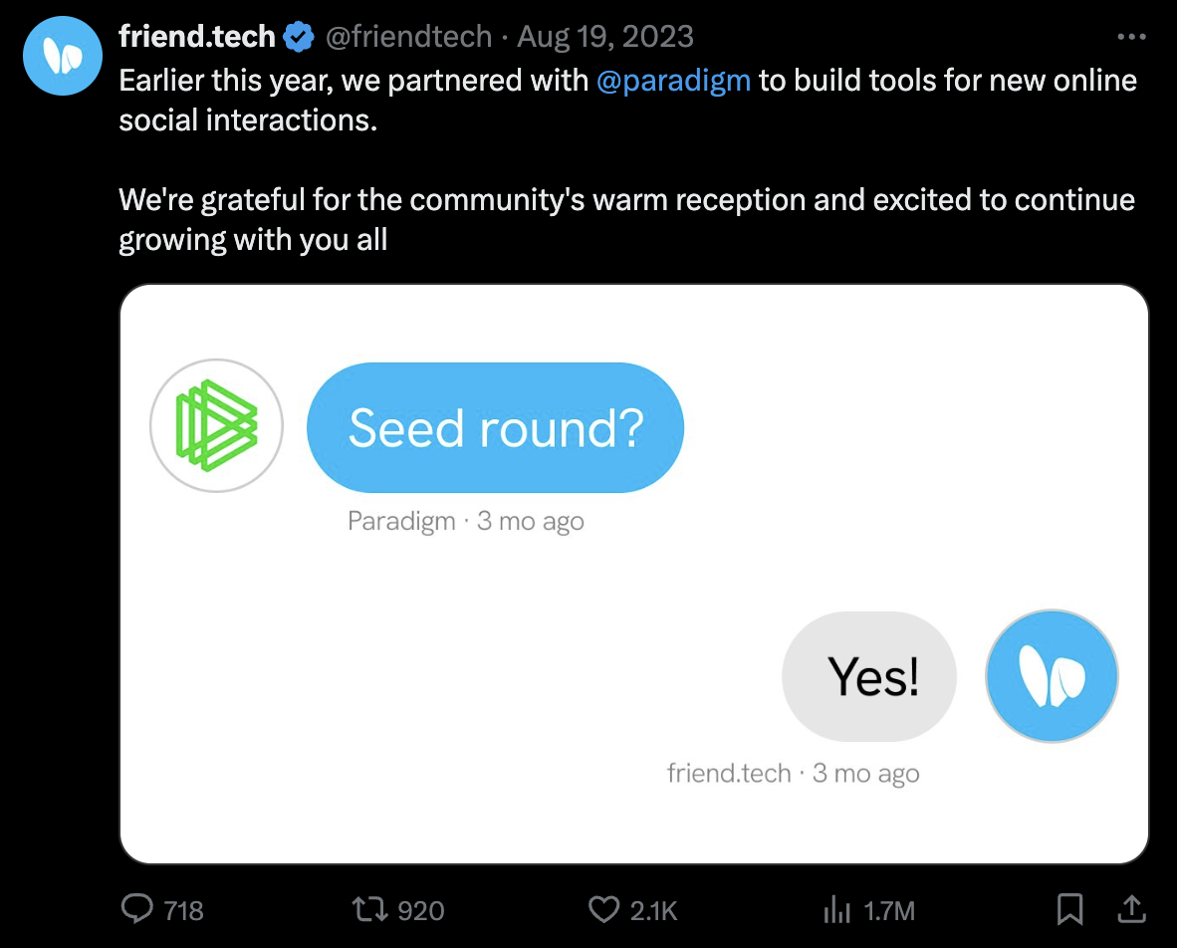Click the friend.tech profile avatar
Image resolution: width=1177 pixels, height=948 pixels.
[63, 56]
